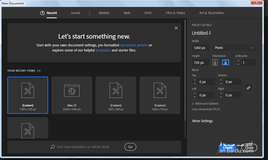Expand Advanced Options section
Screen dimensions: 268x160
(x=205, y=104)
